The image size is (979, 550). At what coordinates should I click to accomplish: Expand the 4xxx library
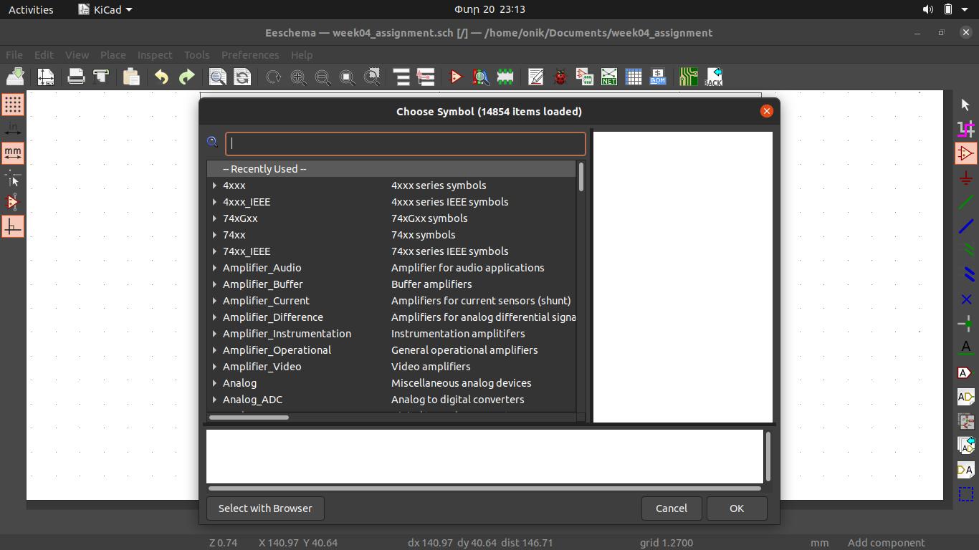[214, 185]
